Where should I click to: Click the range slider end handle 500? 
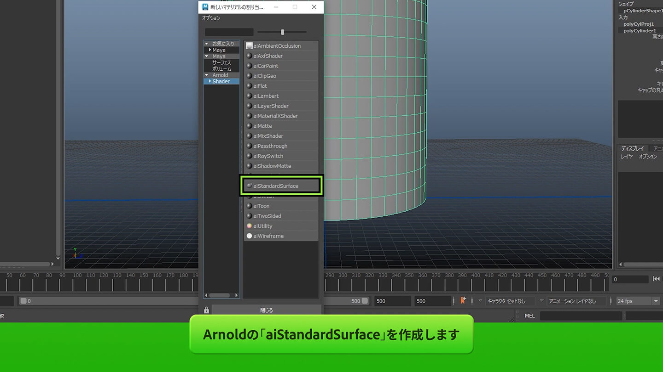coord(365,301)
